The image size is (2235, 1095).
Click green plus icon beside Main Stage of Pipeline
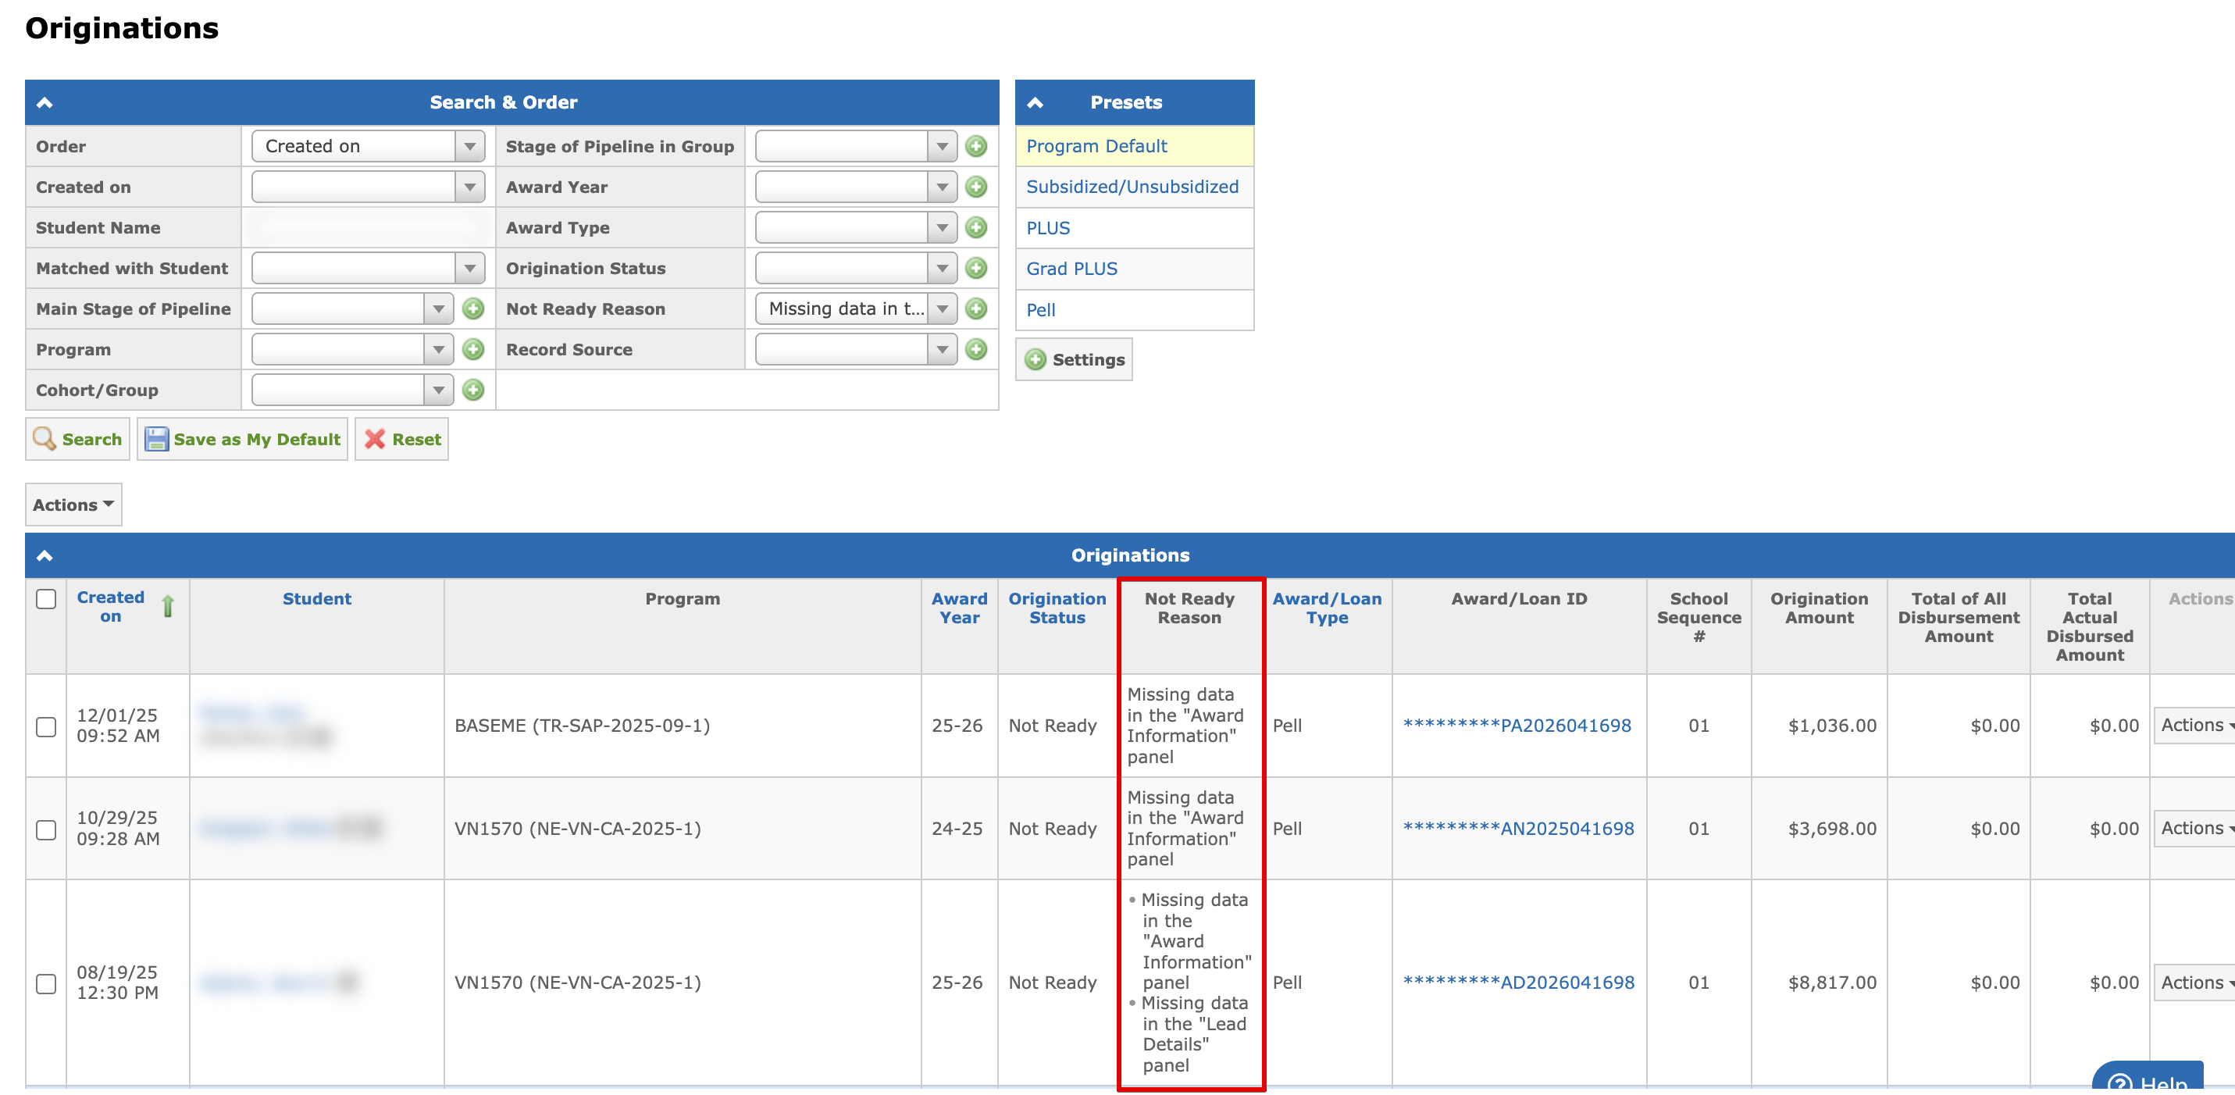(473, 309)
